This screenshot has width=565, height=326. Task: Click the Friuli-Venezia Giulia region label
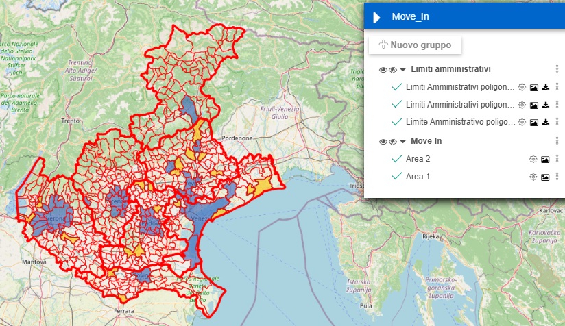pos(280,112)
